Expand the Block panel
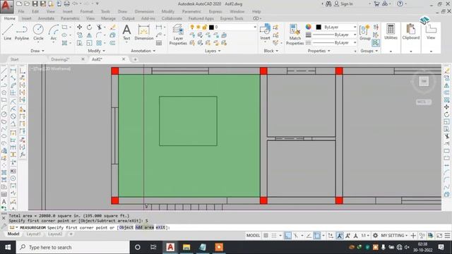The image size is (452, 254). [x=271, y=51]
